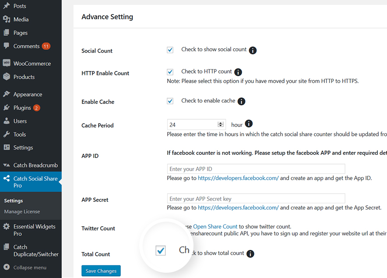Select Catch Social Share Pro menu

(x=31, y=182)
